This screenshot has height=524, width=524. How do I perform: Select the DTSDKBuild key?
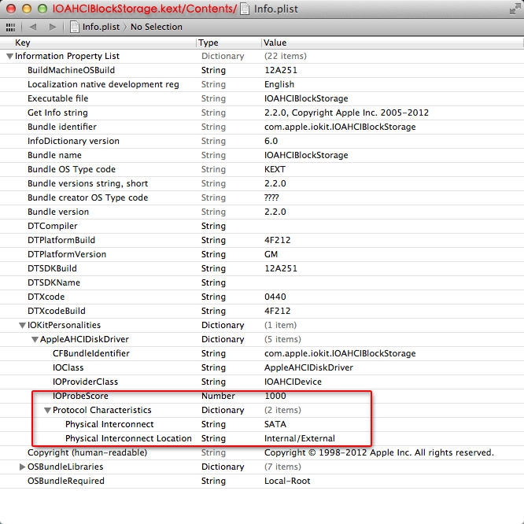(52, 268)
